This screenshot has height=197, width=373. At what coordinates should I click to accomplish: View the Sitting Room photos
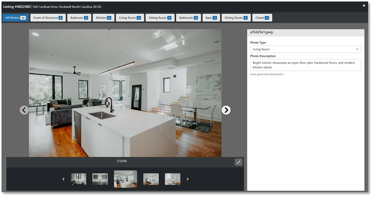click(x=160, y=18)
